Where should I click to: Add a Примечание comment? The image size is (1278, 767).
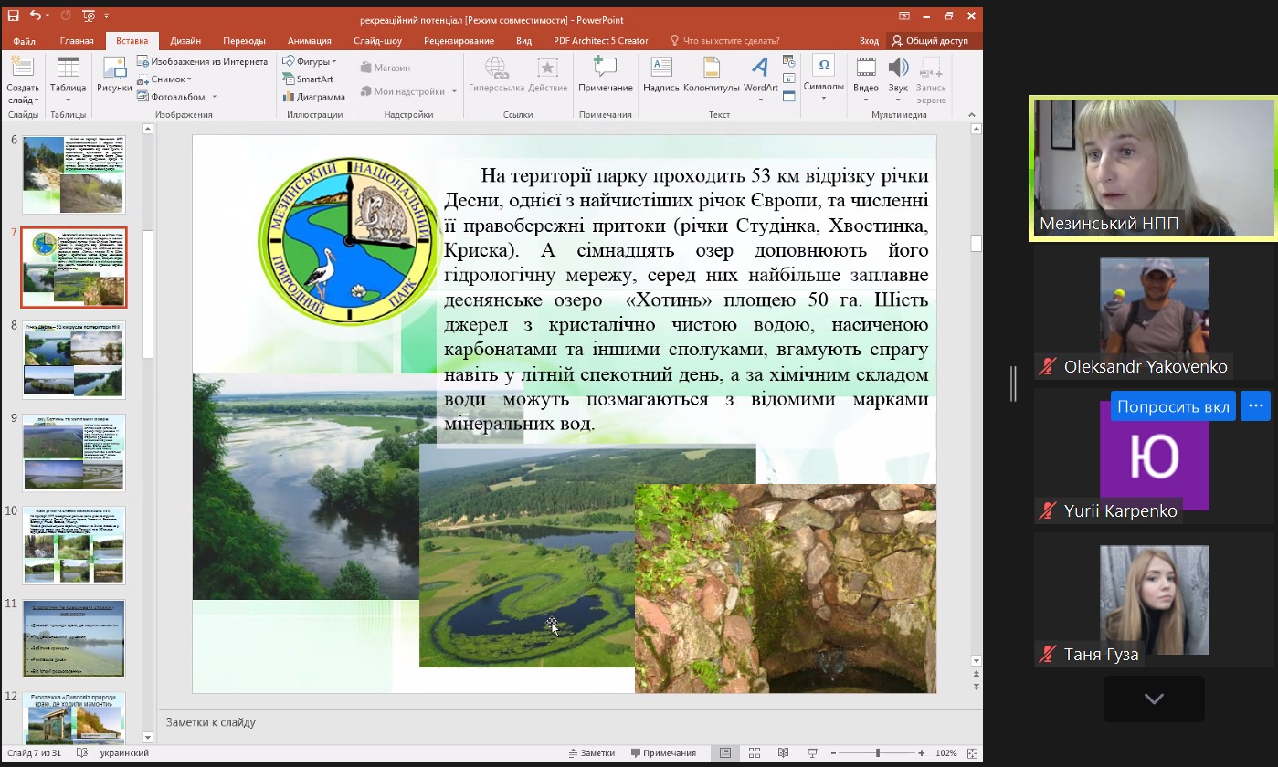point(605,75)
